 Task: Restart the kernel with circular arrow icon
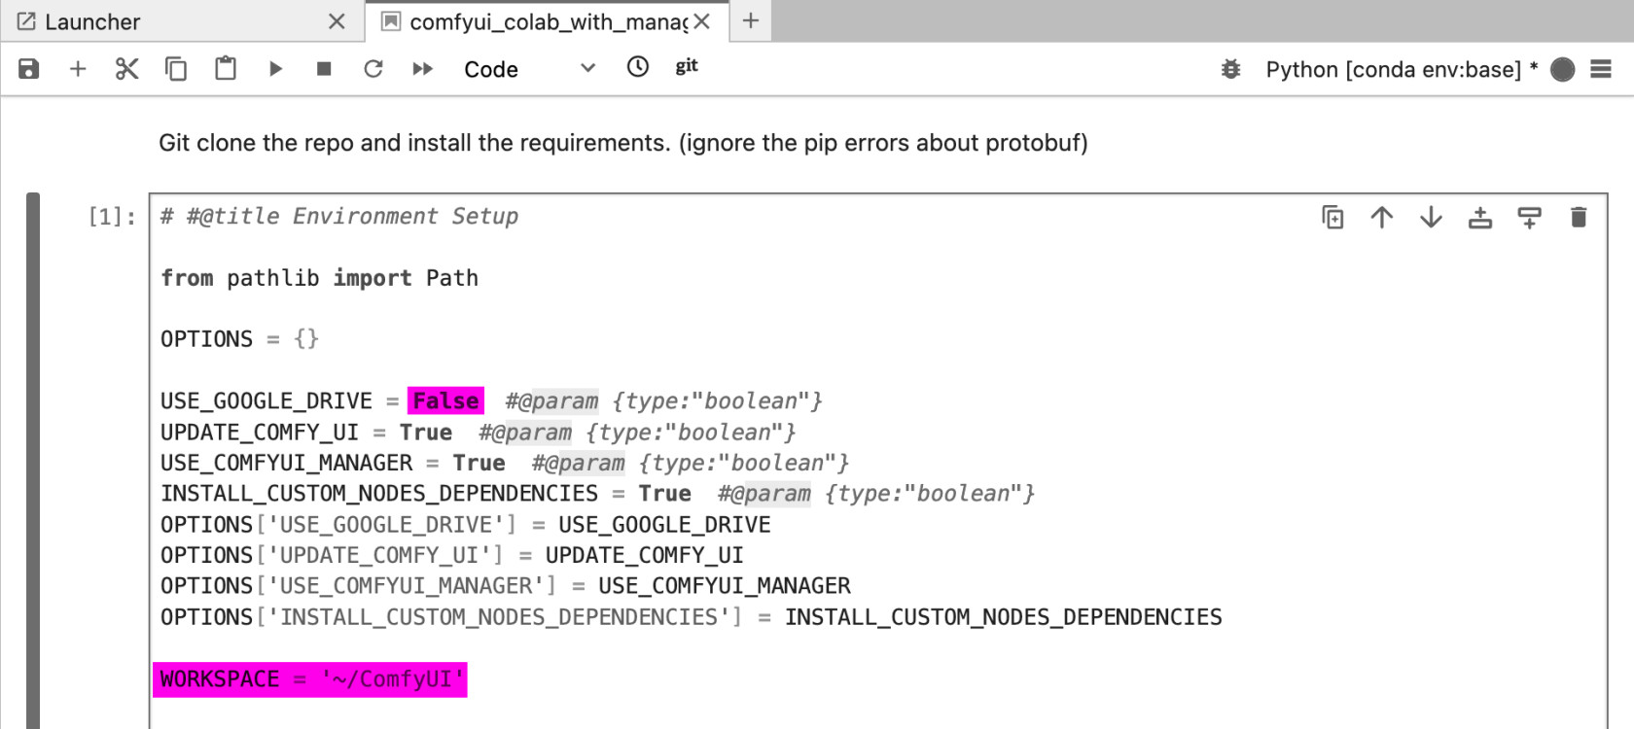point(373,69)
